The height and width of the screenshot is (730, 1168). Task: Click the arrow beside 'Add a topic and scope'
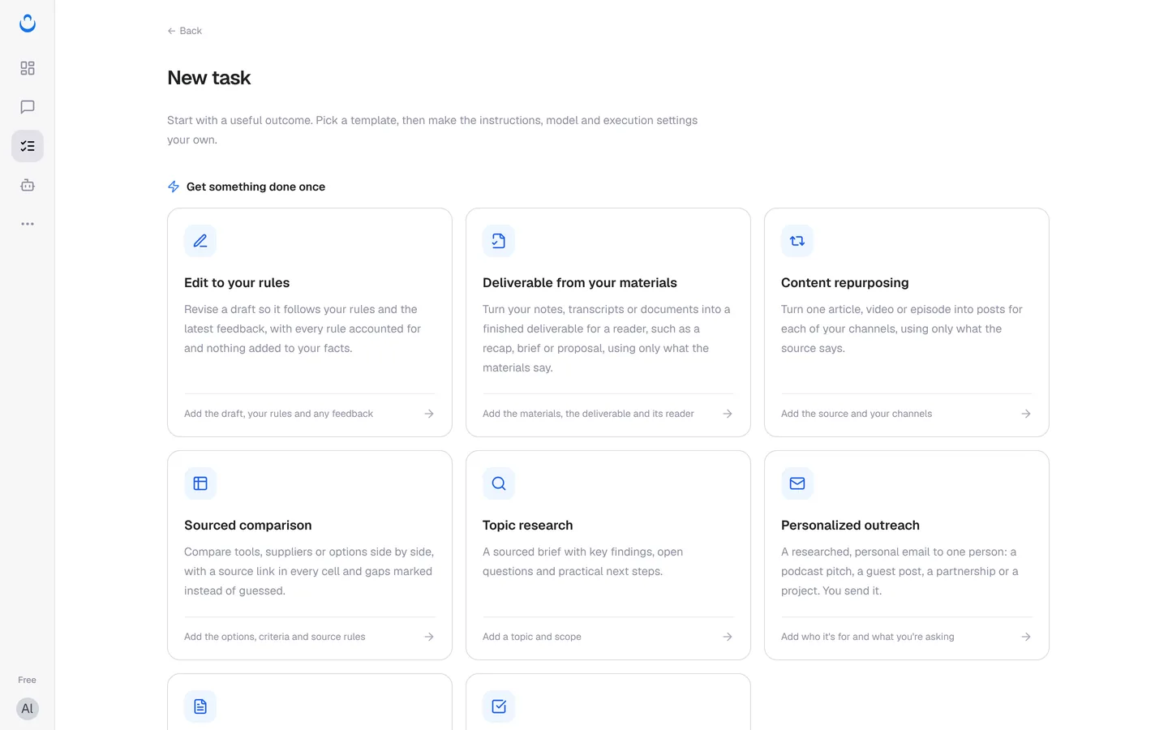pos(728,637)
